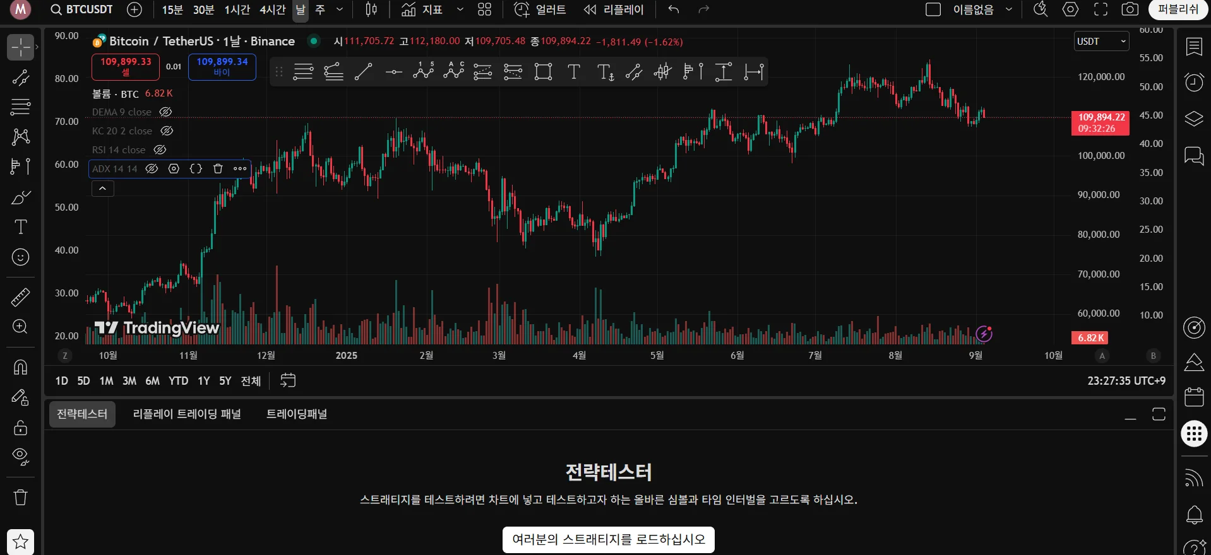The height and width of the screenshot is (555, 1211).
Task: Click the 여러분의 스트래티지를 로드하십시오 button
Action: (x=609, y=540)
